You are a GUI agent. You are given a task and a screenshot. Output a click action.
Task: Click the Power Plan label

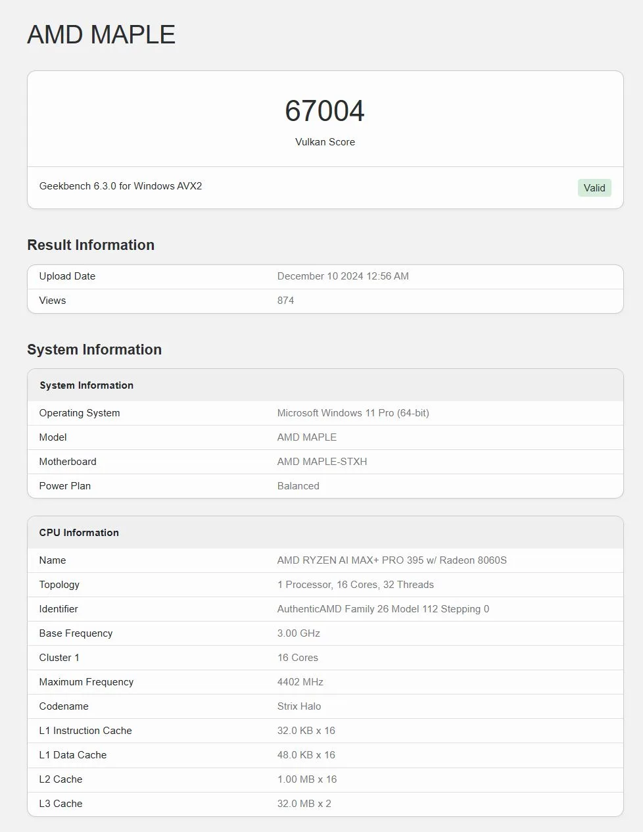65,486
